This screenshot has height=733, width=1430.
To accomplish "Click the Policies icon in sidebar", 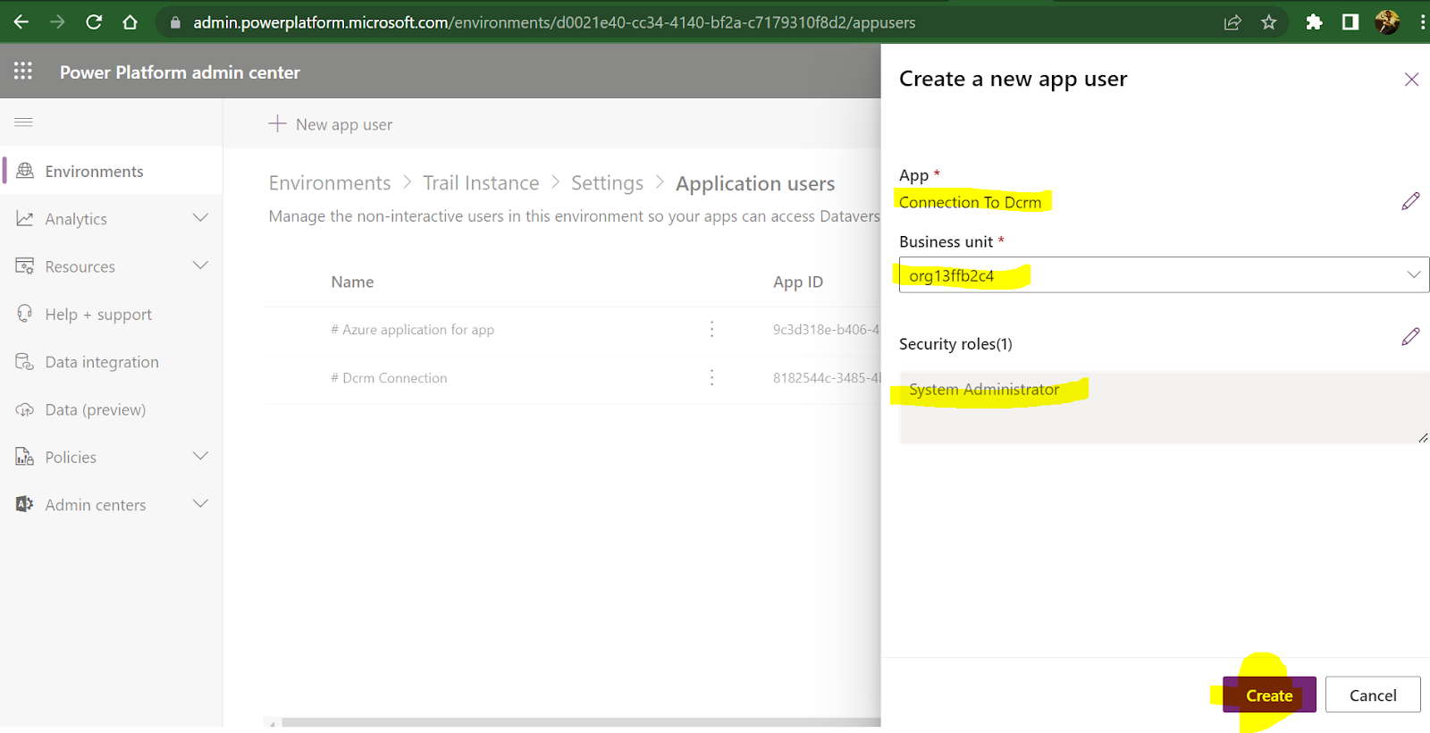I will click(x=25, y=457).
